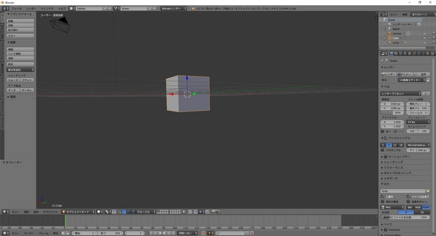The image size is (436, 236).
Task: Open the 24 fps frame rate dropdown
Action: (418, 122)
